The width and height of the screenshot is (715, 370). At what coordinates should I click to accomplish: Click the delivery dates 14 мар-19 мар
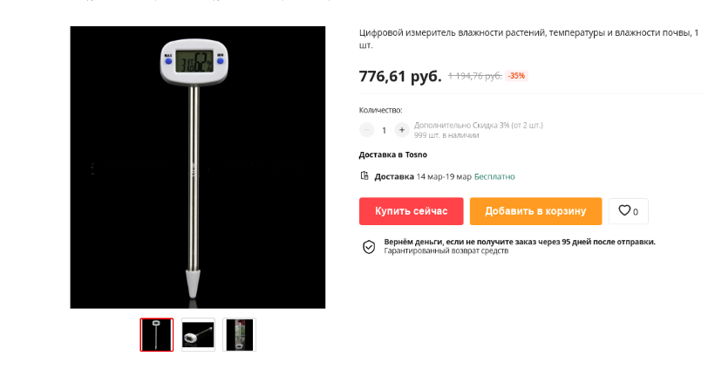[x=444, y=176]
